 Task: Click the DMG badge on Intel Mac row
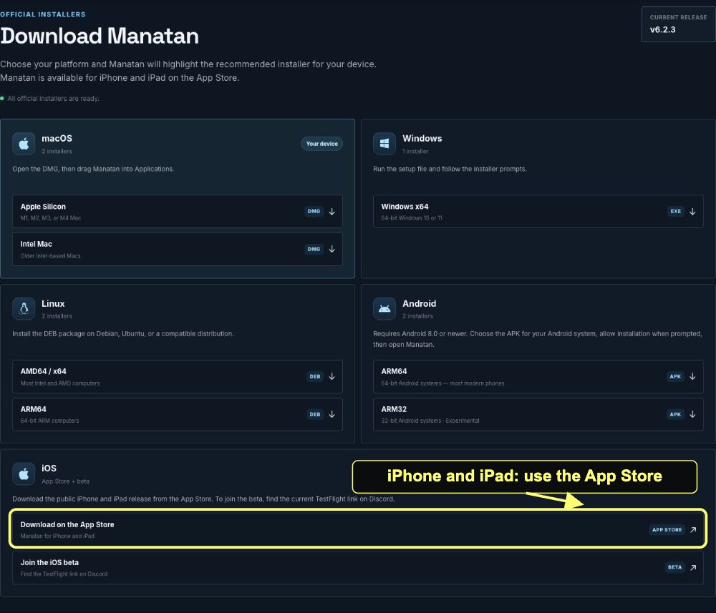(x=314, y=249)
